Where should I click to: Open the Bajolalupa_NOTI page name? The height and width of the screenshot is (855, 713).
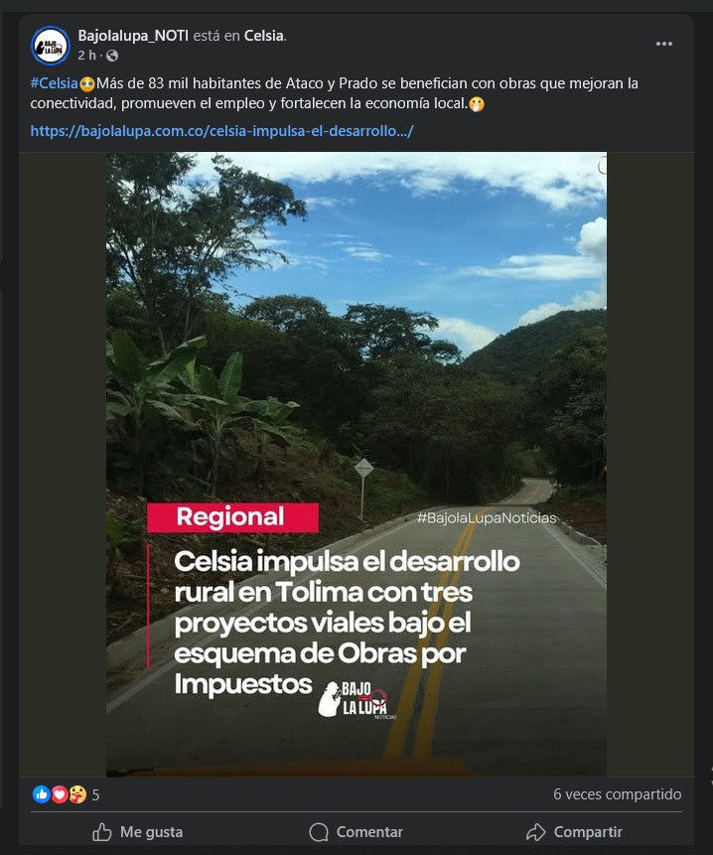click(133, 36)
